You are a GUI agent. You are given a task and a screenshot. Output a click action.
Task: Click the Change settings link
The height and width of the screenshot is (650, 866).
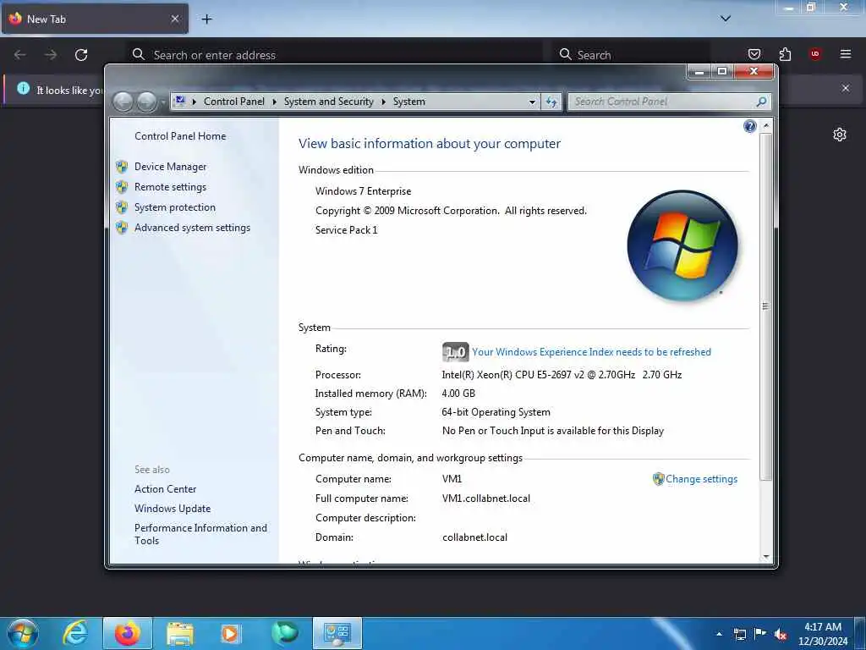pos(701,479)
